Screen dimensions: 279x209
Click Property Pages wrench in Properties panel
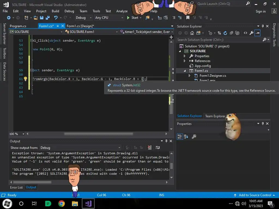coord(194,137)
